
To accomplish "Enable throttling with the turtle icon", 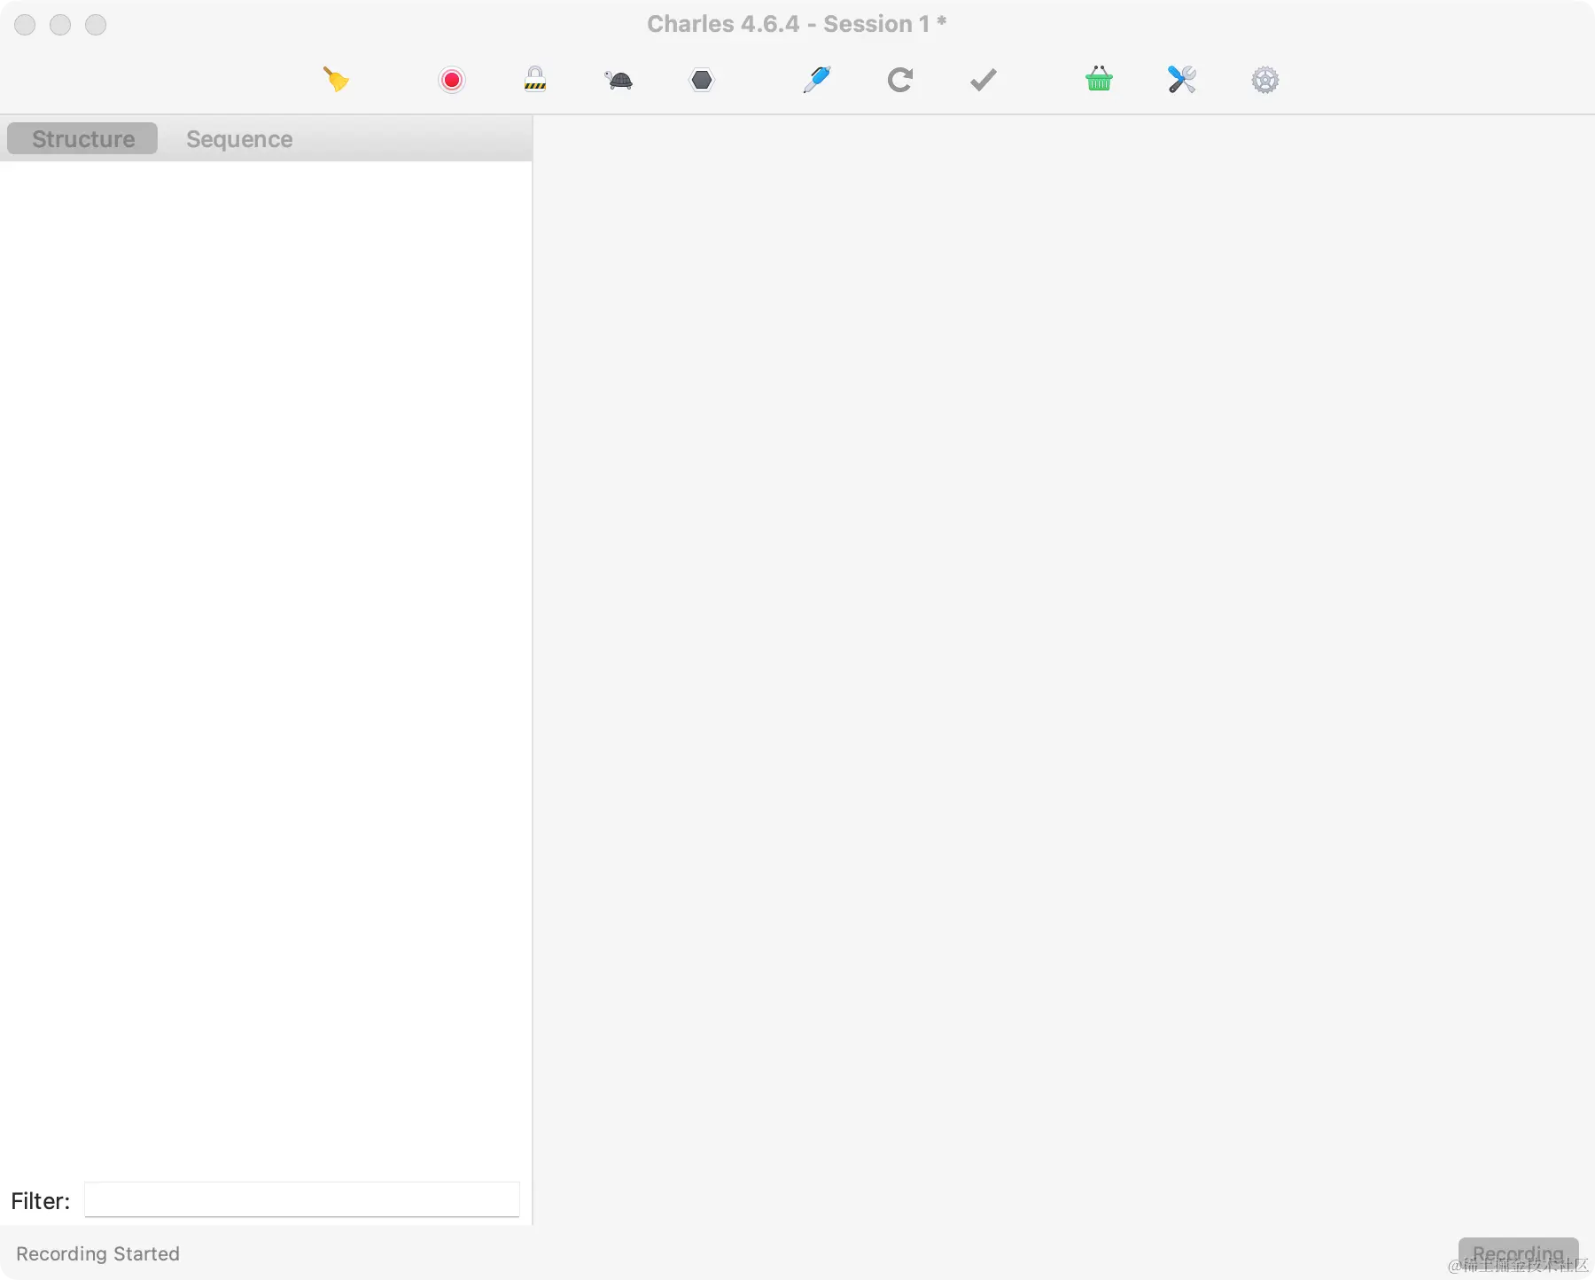I will tap(619, 80).
